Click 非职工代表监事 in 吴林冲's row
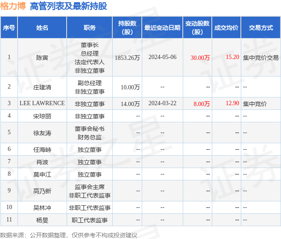 tap(89, 208)
